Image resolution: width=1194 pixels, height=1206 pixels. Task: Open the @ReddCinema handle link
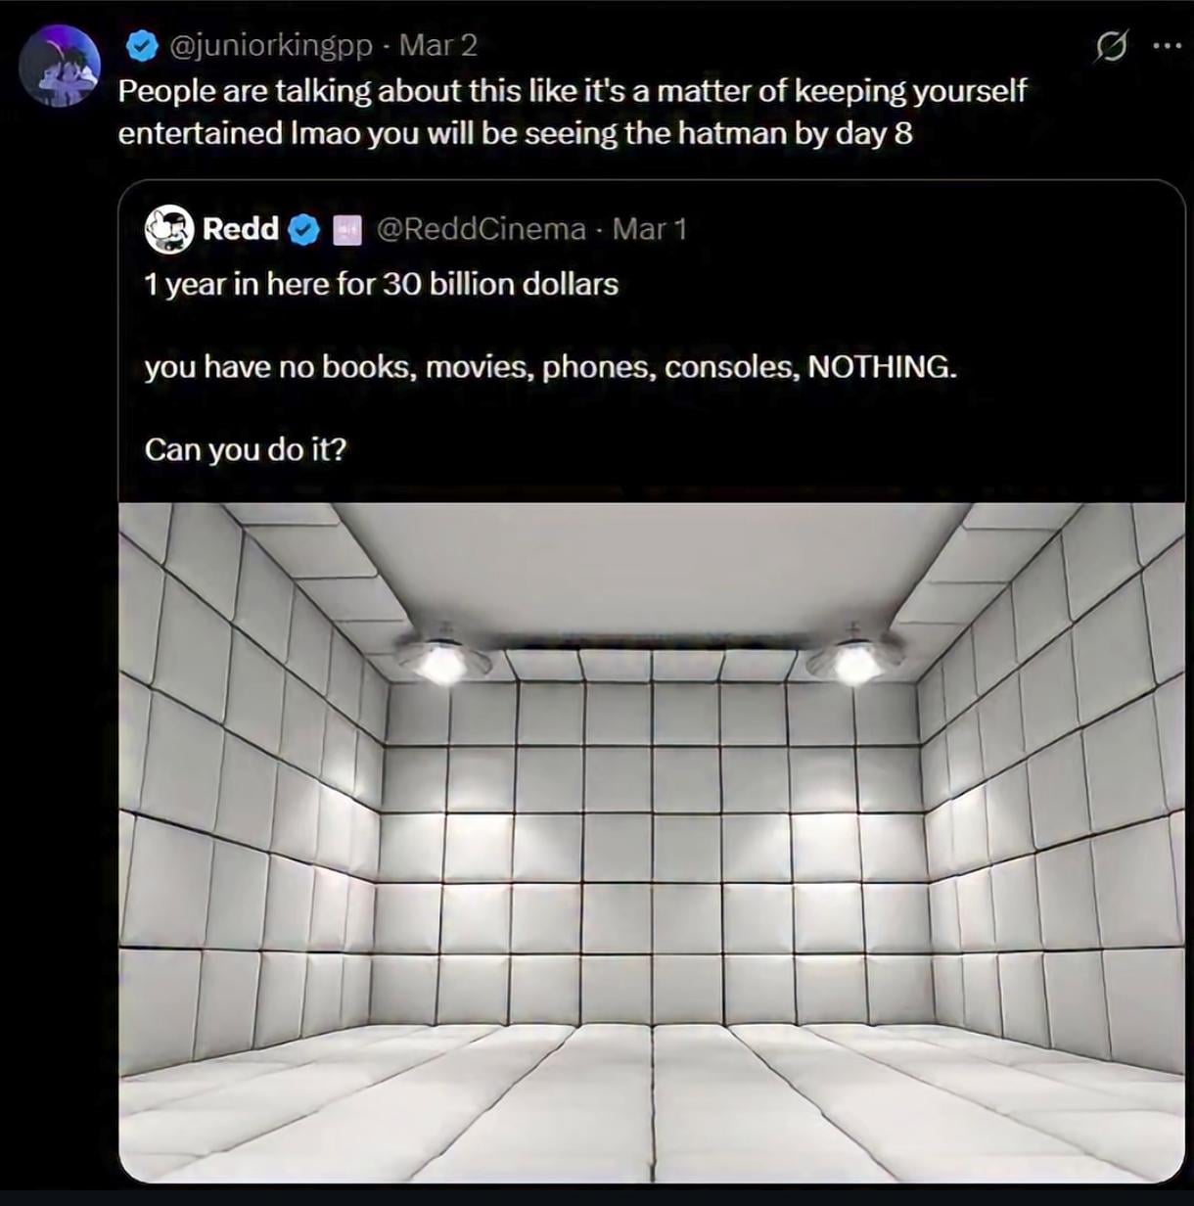point(481,229)
